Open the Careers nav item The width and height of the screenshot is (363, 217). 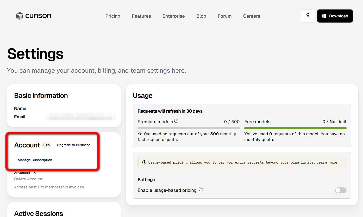(252, 16)
